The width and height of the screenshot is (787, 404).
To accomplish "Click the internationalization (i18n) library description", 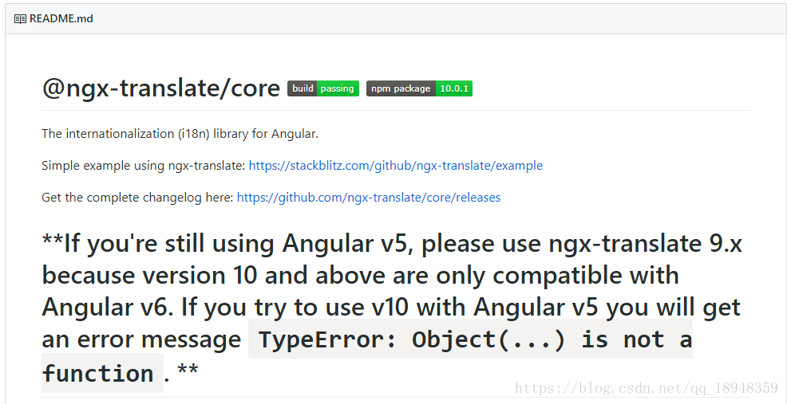I will (x=180, y=134).
